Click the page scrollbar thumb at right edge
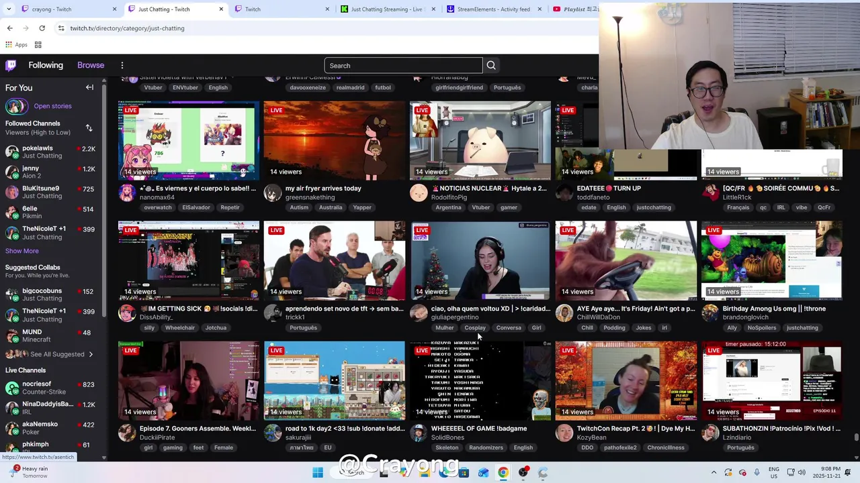This screenshot has width=860, height=483. click(x=856, y=438)
